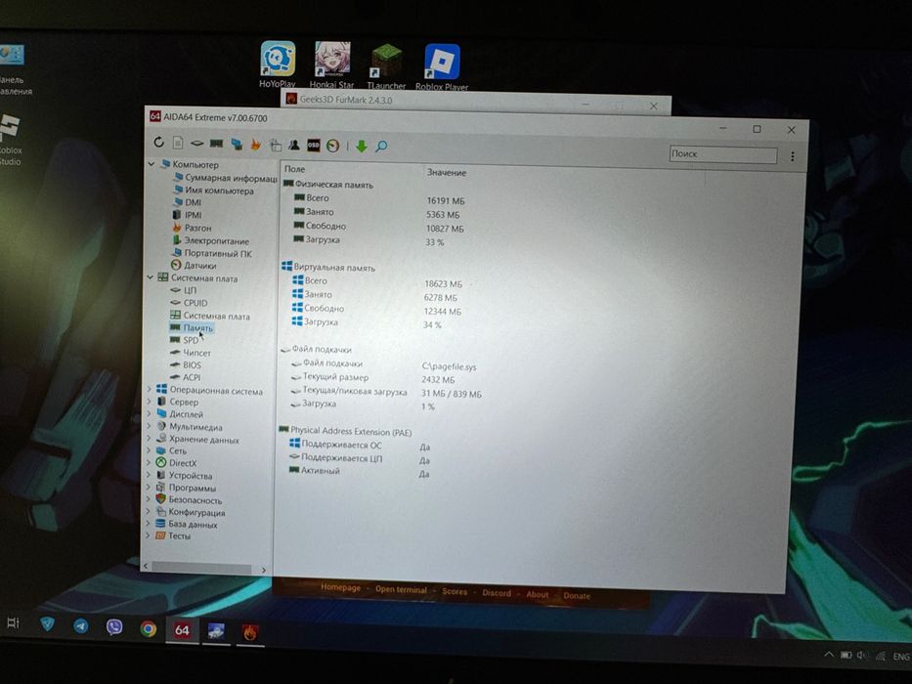Click the Refresh toolbar icon in AIDA64
Image resolution: width=912 pixels, height=684 pixels.
pyautogui.click(x=158, y=143)
